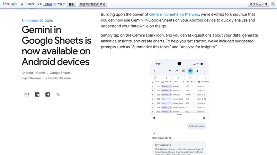Viewport: 277px width, 155px height.
Task: Click the redo icon in phone mockup
Action: (x=177, y=71)
